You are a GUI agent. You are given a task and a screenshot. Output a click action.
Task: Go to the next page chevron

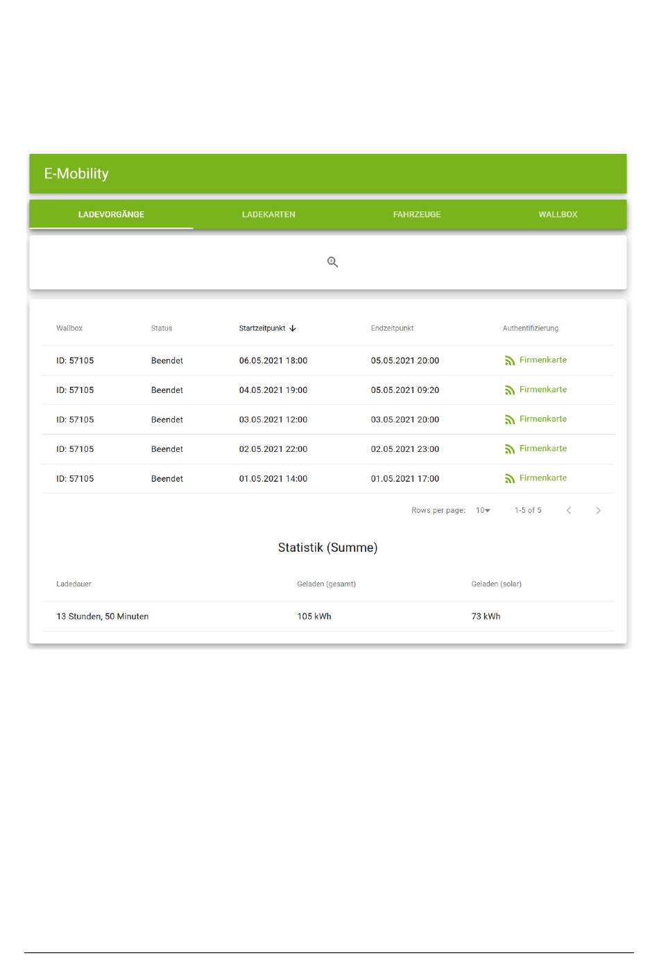click(598, 511)
